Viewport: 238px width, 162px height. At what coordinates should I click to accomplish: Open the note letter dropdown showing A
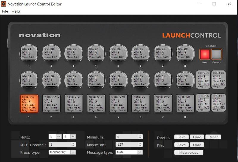55,137
